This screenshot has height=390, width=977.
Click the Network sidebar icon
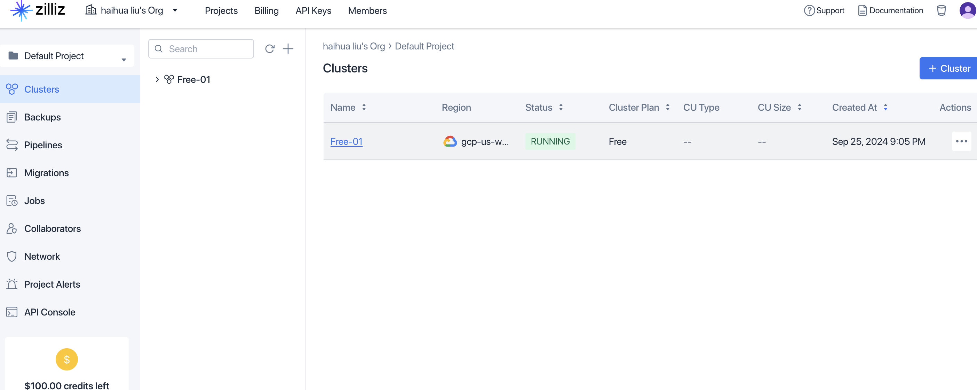tap(12, 256)
